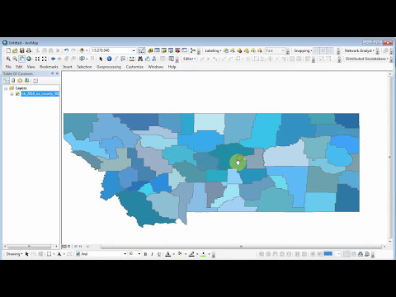
Task: Go back to previous extent
Action: 53,59
